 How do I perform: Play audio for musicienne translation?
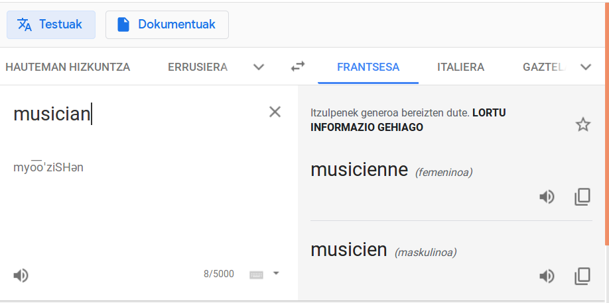coord(547,197)
